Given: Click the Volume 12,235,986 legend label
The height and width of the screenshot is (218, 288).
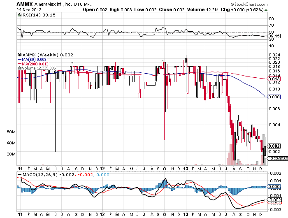Looking at the screenshot, I should click(39, 68).
